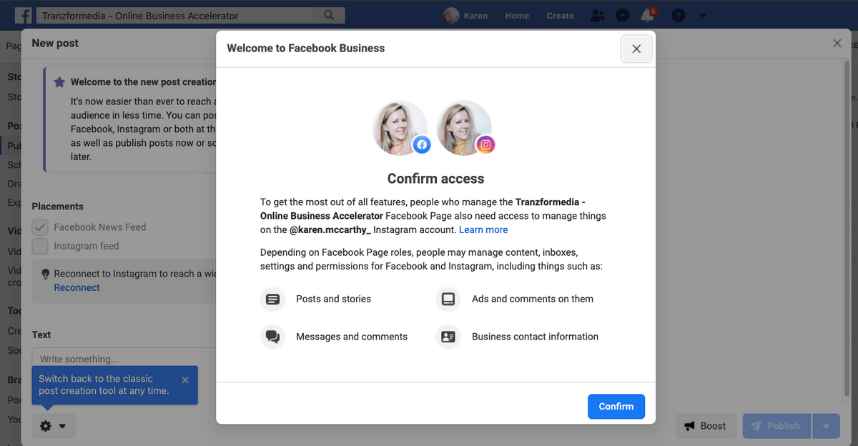Open the Learn more link

pyautogui.click(x=483, y=229)
